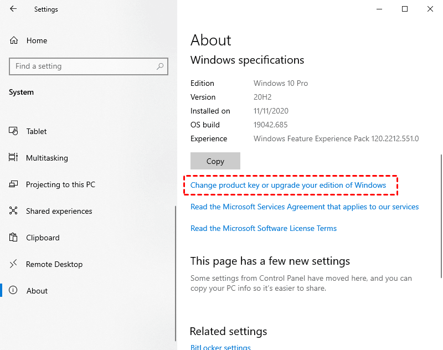The height and width of the screenshot is (350, 443).
Task: Open BitLocker settings link
Action: click(x=220, y=347)
